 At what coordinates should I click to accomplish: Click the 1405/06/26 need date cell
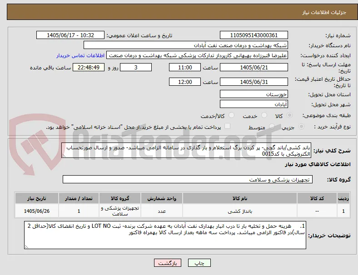[37, 211]
